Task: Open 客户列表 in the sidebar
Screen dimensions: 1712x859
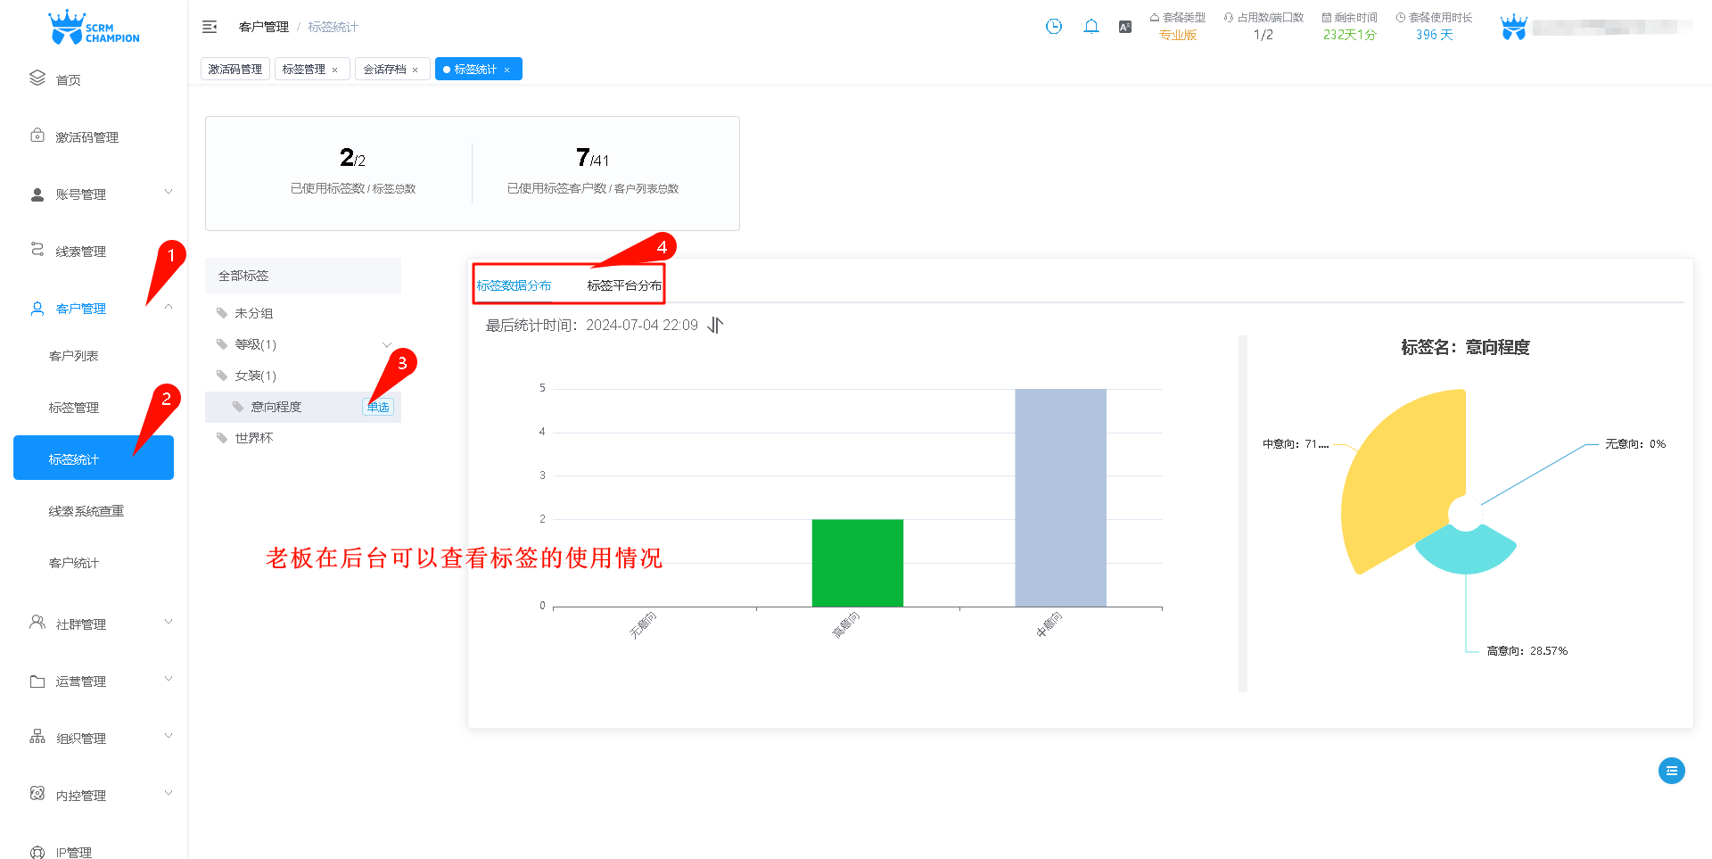Action: click(74, 356)
